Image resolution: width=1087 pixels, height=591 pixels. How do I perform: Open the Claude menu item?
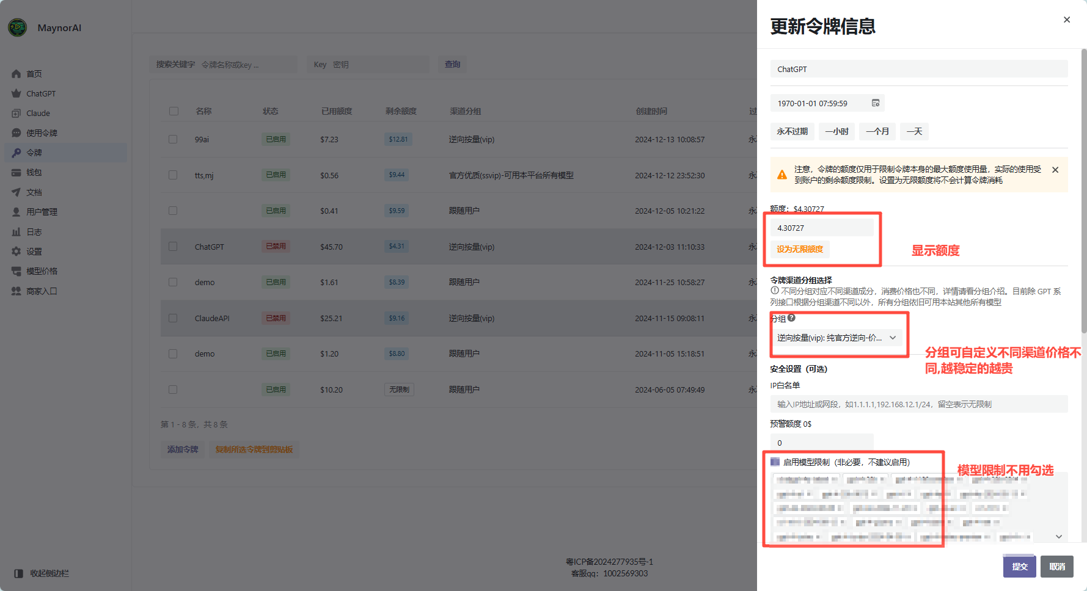click(x=65, y=114)
